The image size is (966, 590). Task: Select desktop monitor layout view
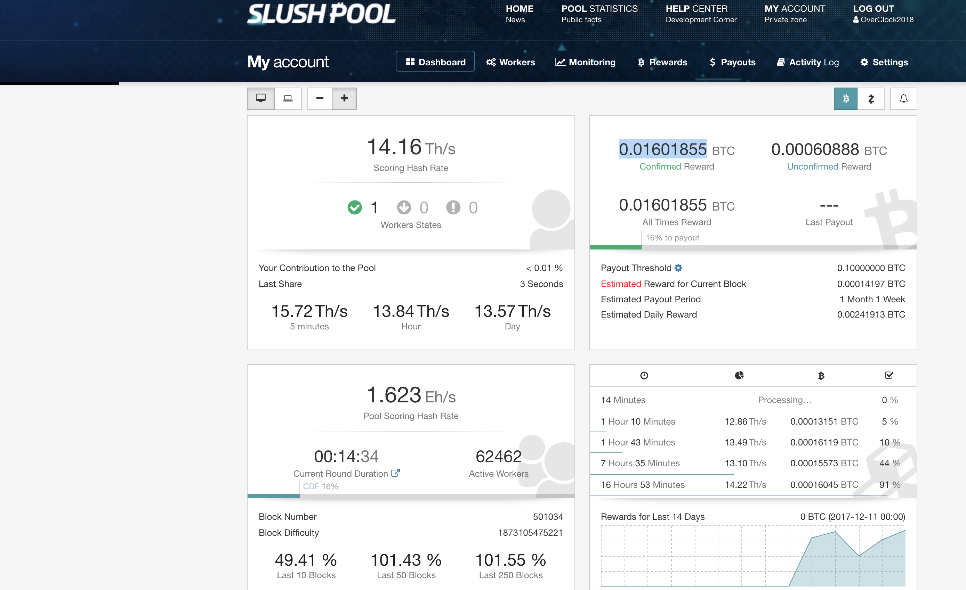click(261, 98)
